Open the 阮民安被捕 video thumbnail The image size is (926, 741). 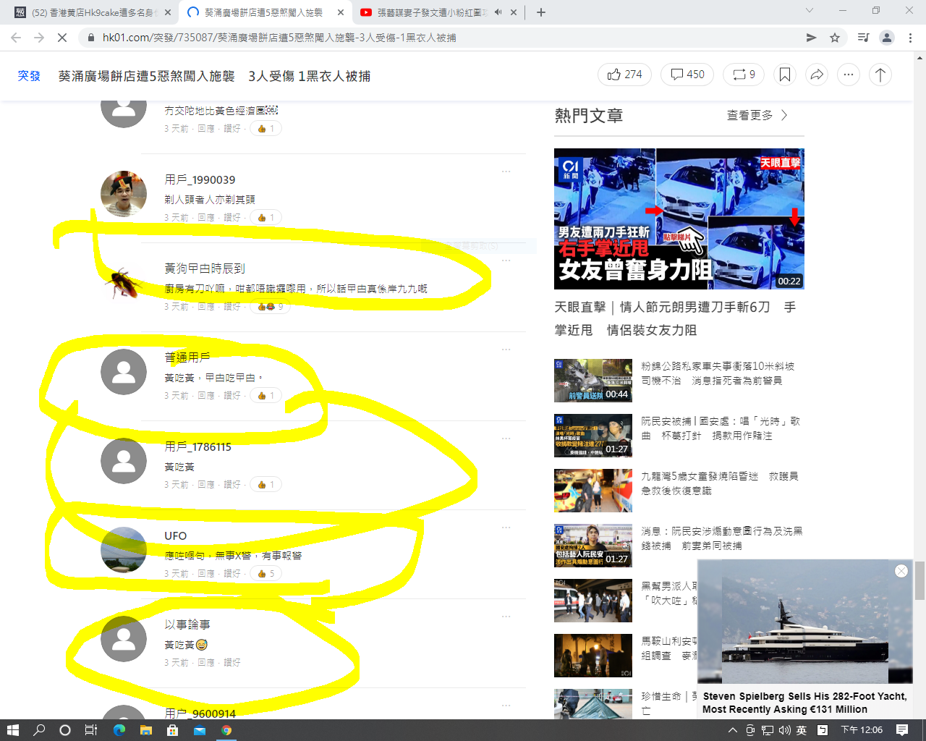click(x=593, y=436)
